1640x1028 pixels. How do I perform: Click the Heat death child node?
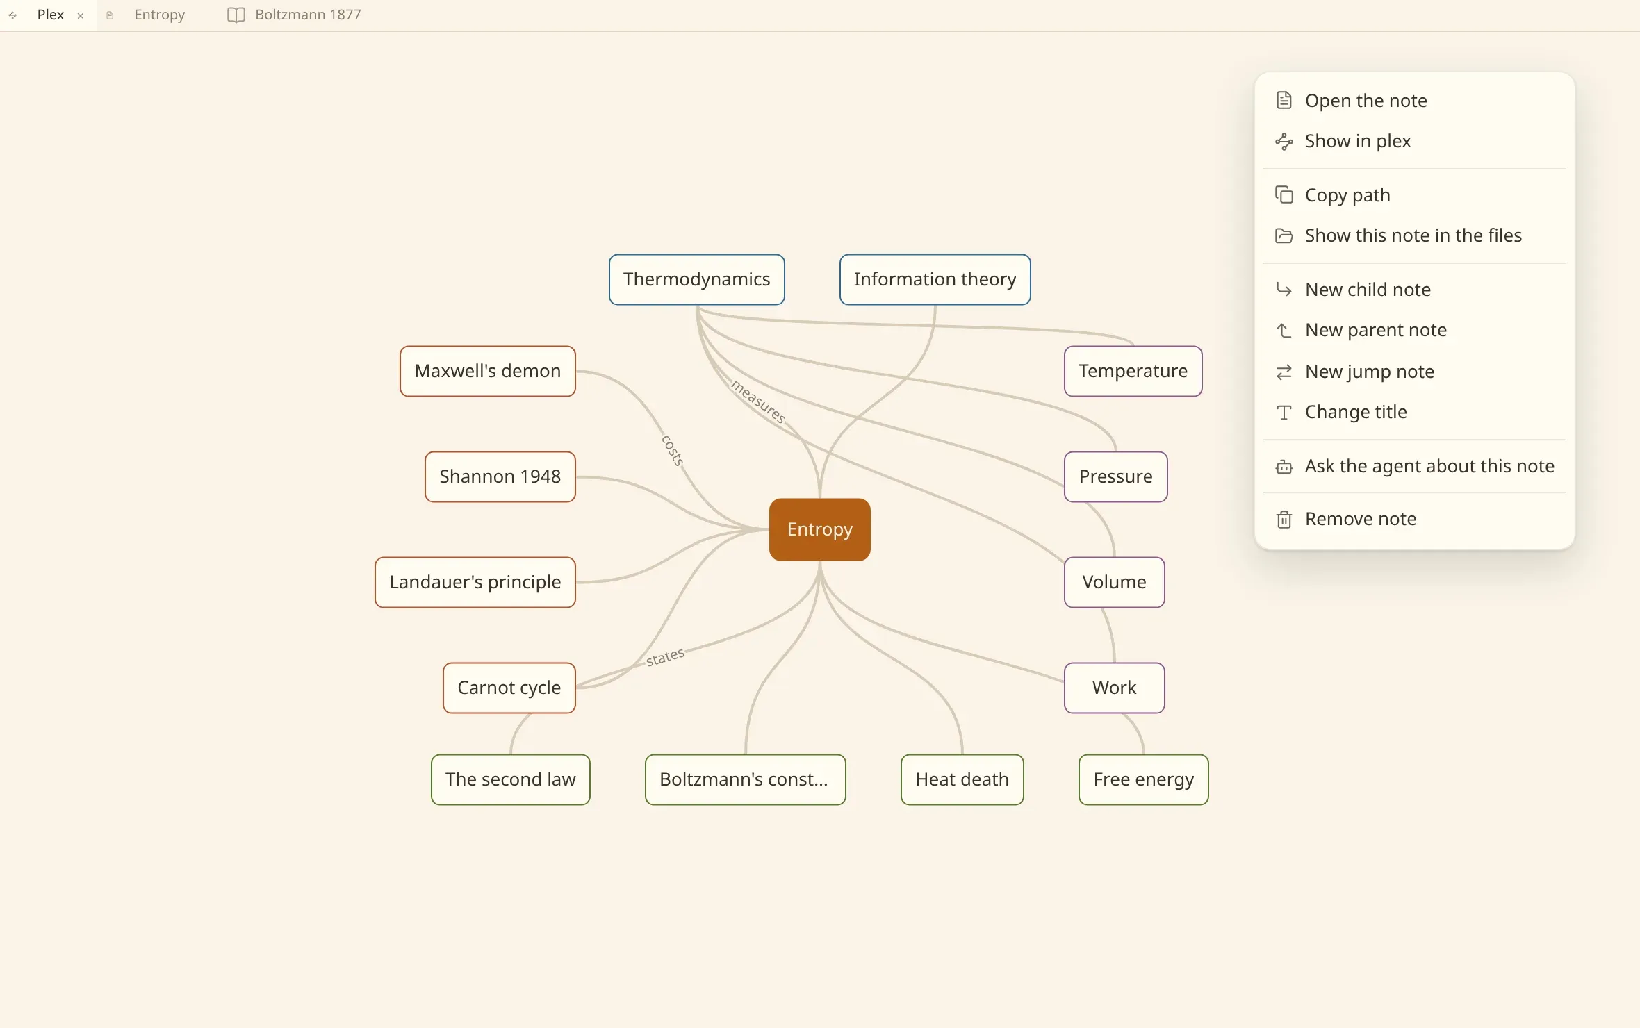[x=962, y=779]
